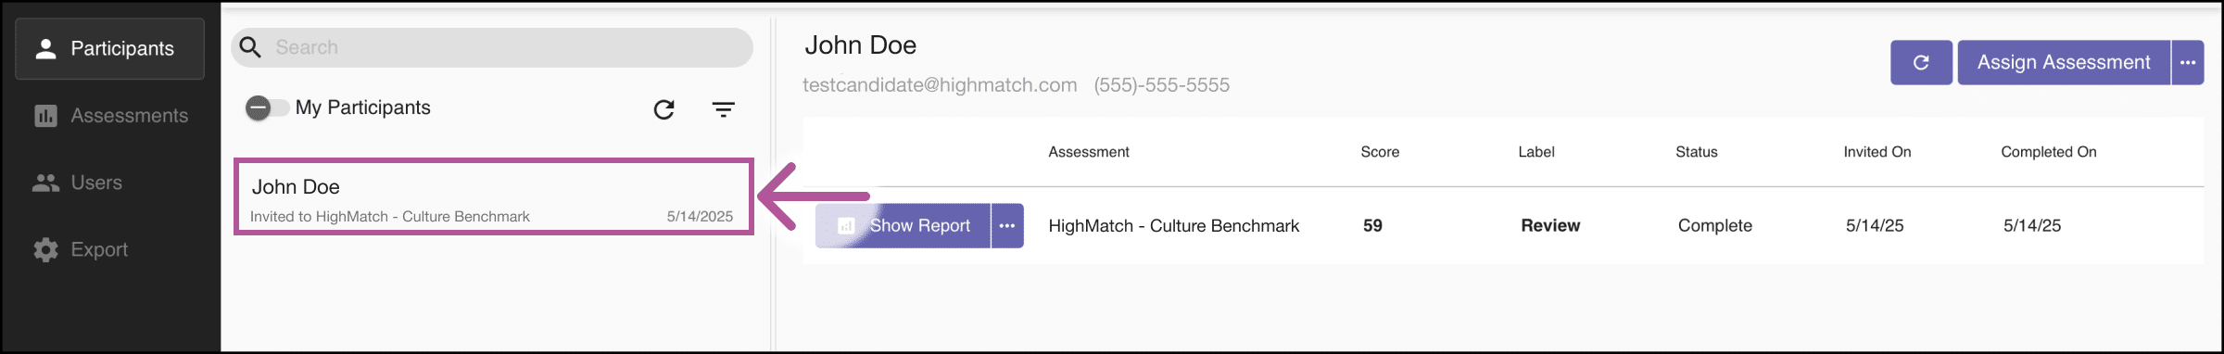Viewport: 2224px width, 354px height.
Task: Click the Assign Assessment button
Action: point(2064,62)
